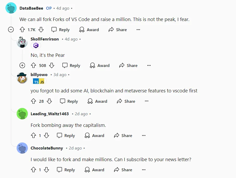Click Share on DataBaeBee's comment
The height and width of the screenshot is (178, 236).
pyautogui.click(x=117, y=30)
